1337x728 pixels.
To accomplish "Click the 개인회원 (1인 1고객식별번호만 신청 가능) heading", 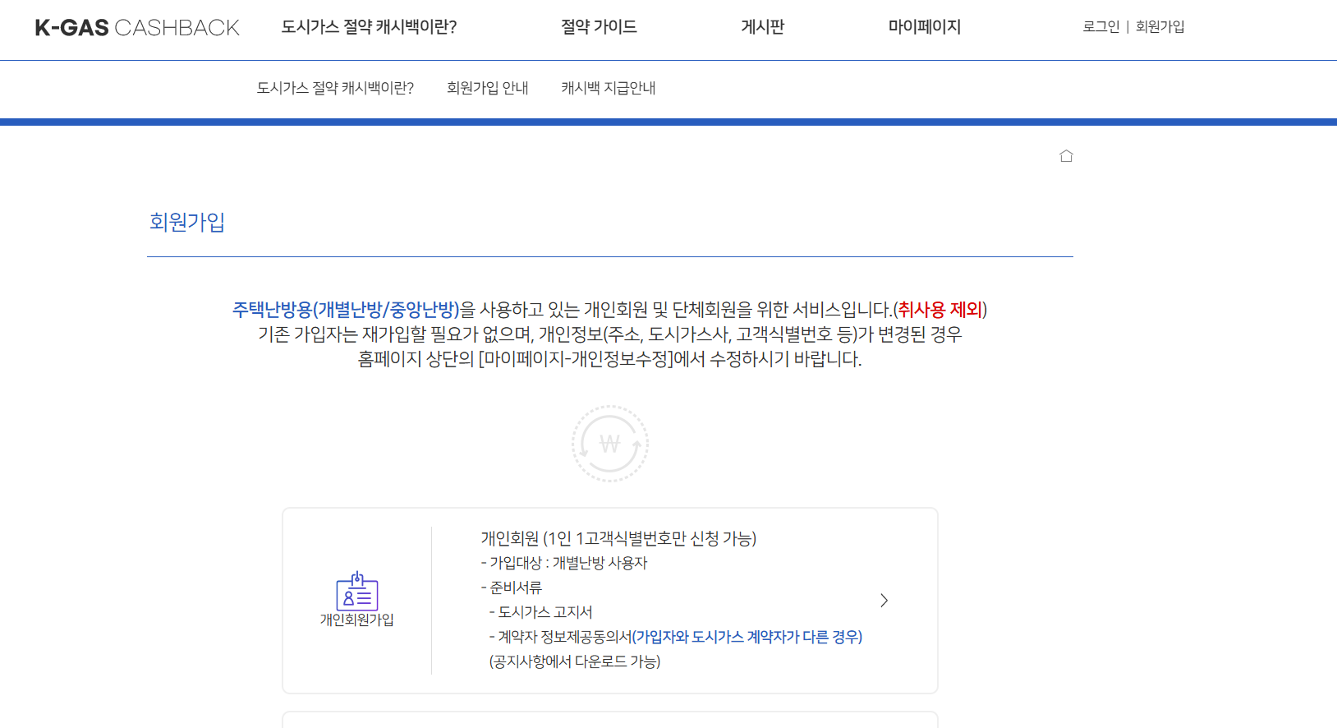I will (618, 538).
